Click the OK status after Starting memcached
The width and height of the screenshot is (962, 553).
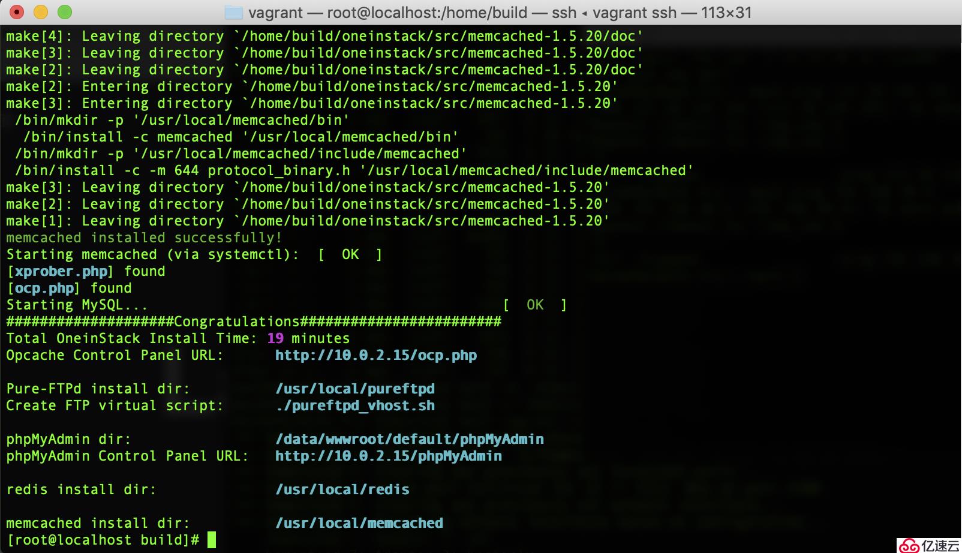coord(350,254)
